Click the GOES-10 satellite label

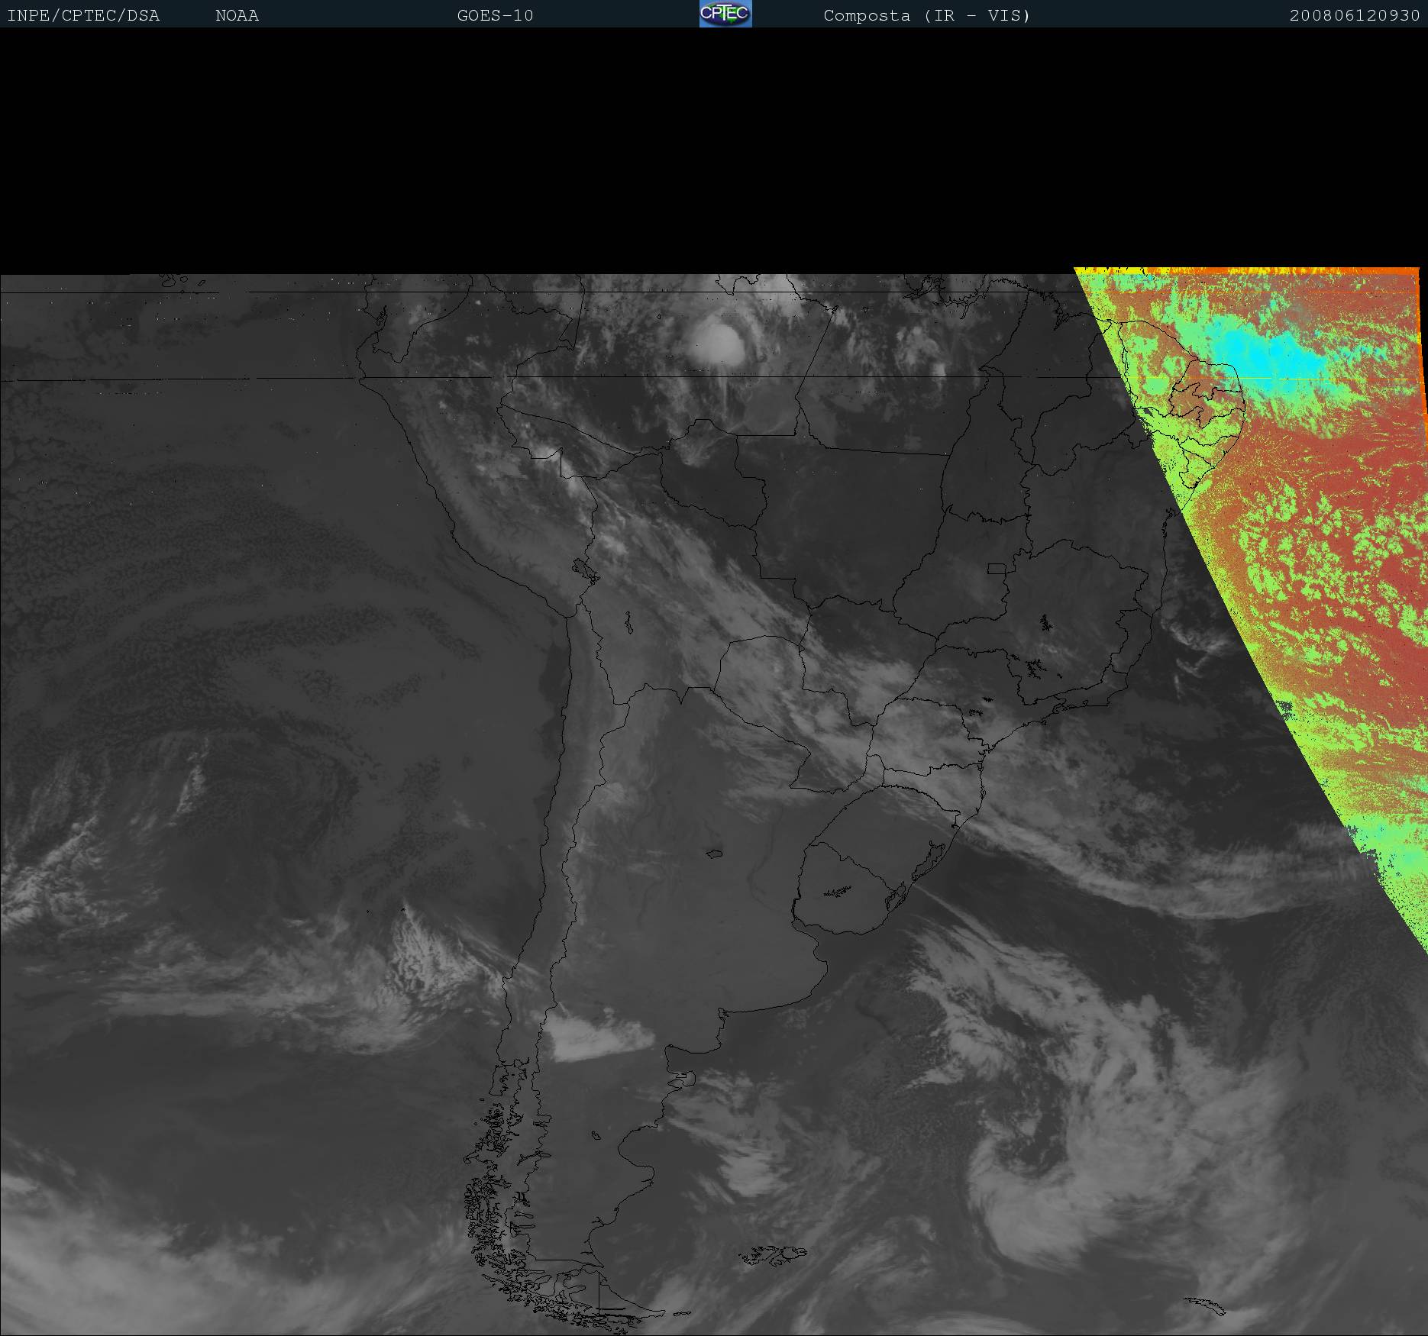pyautogui.click(x=496, y=16)
